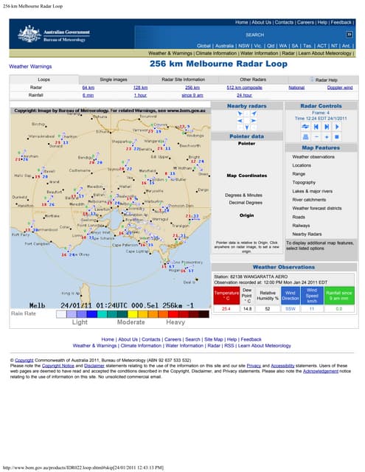The width and height of the screenshot is (365, 472).
Task: Open the Copyright Notice link
Action: (58, 366)
